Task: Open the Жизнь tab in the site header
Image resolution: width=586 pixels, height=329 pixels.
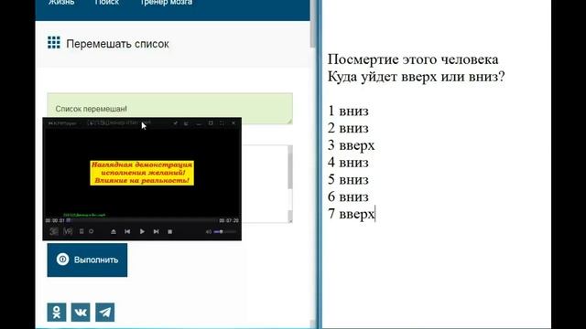Action: (x=61, y=2)
